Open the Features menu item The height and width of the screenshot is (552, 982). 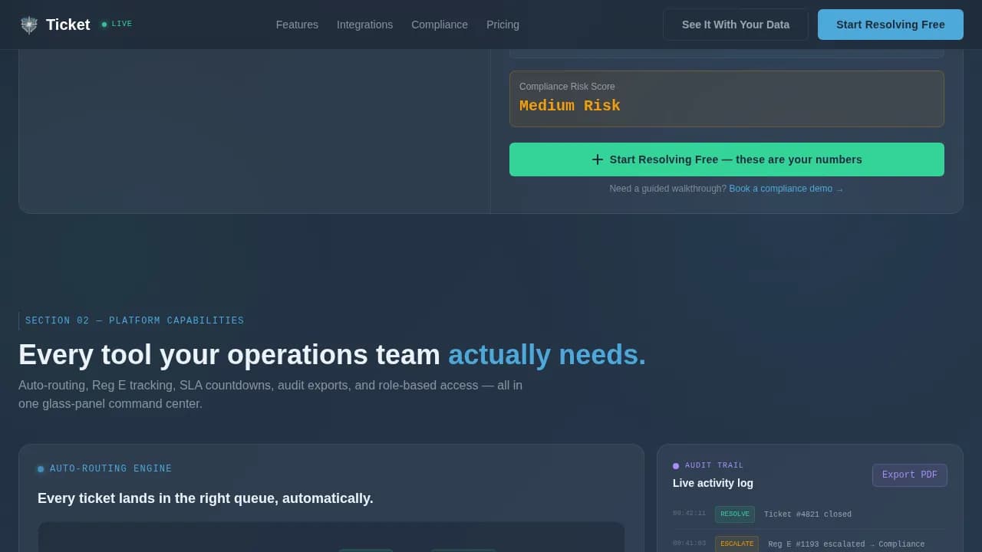click(297, 25)
